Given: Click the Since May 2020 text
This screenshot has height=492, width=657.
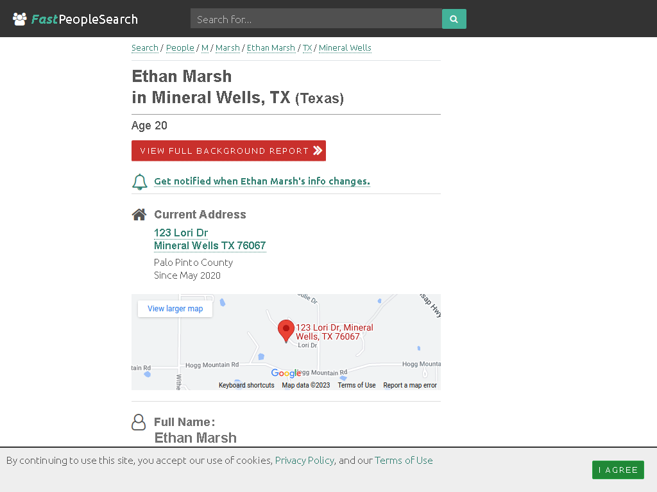Looking at the screenshot, I should pos(187,275).
